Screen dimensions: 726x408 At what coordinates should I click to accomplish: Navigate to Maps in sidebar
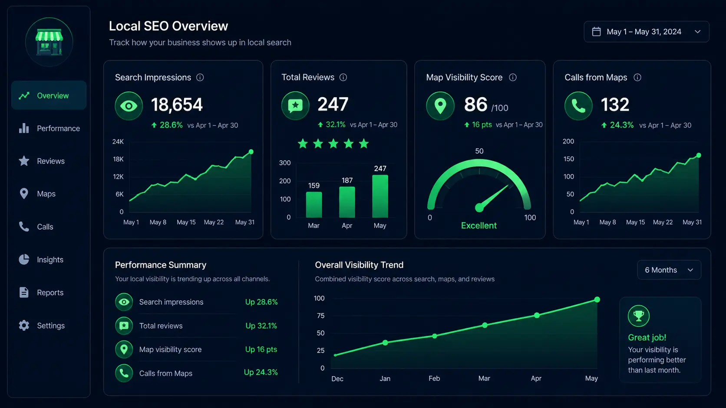point(49,194)
